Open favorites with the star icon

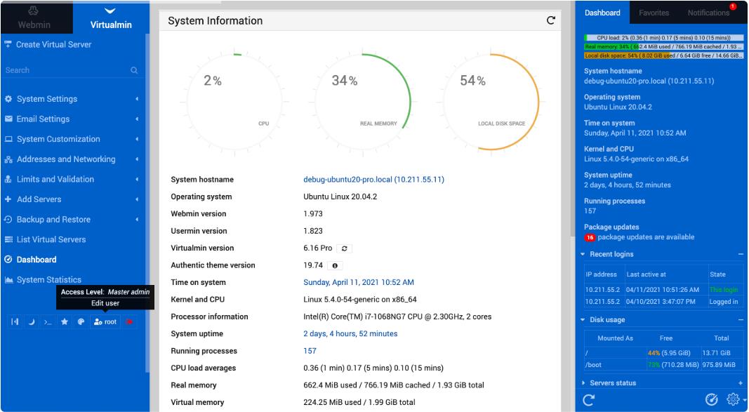[x=65, y=321]
